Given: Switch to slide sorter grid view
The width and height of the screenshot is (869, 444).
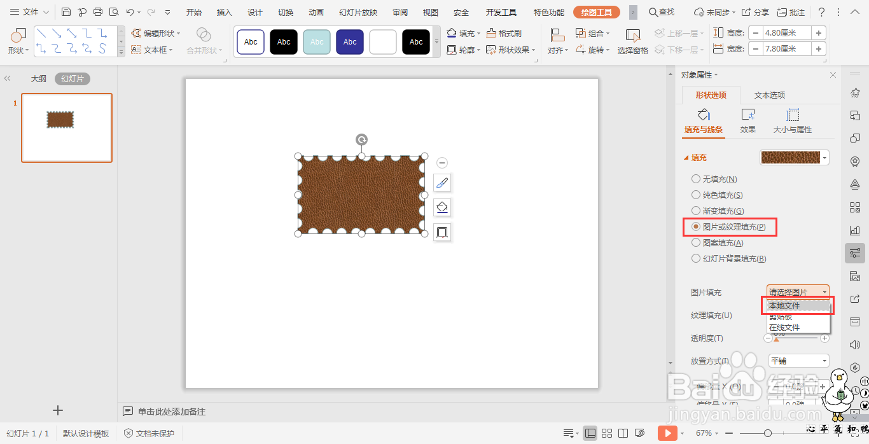Looking at the screenshot, I should pyautogui.click(x=607, y=433).
